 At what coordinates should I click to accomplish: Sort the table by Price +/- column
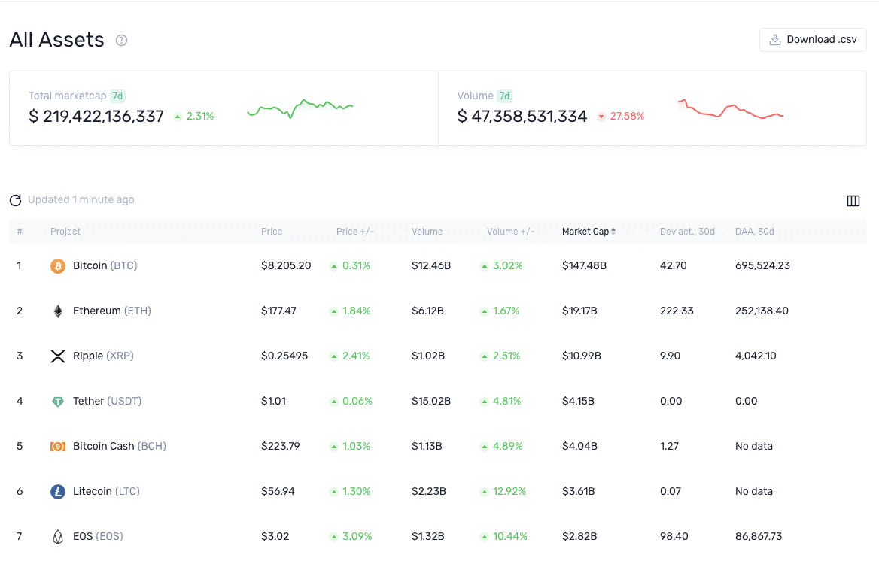coord(355,232)
